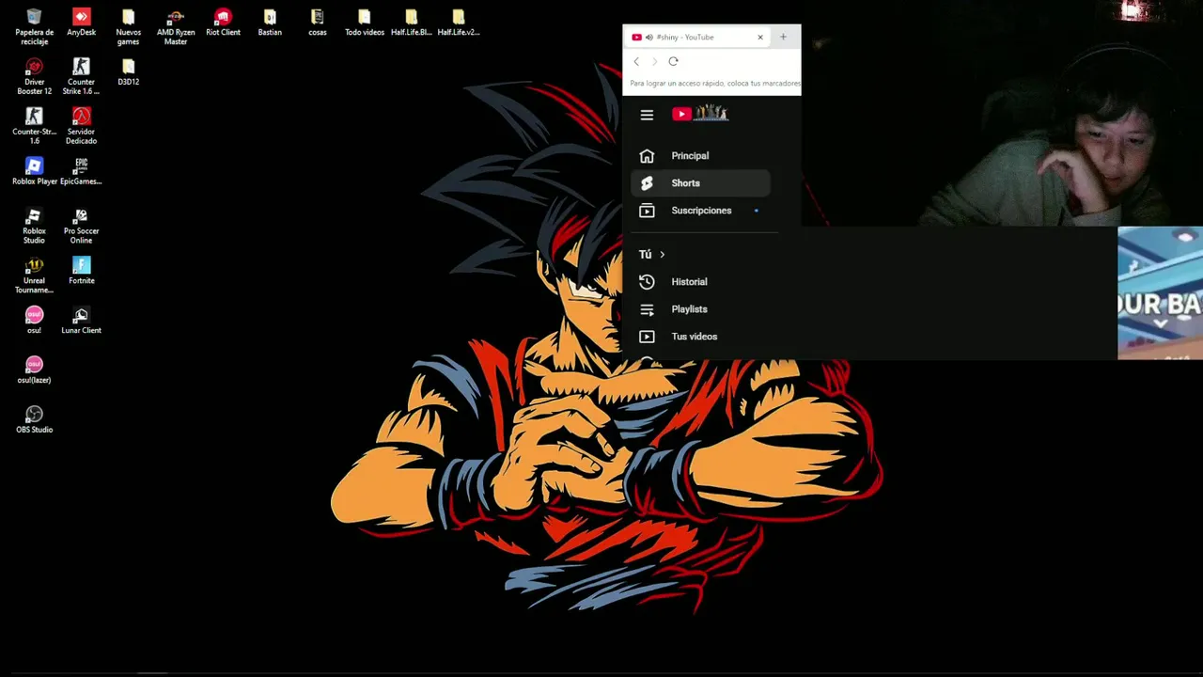The height and width of the screenshot is (677, 1203).
Task: Launch AnyDesk from the desktop
Action: coord(82,23)
